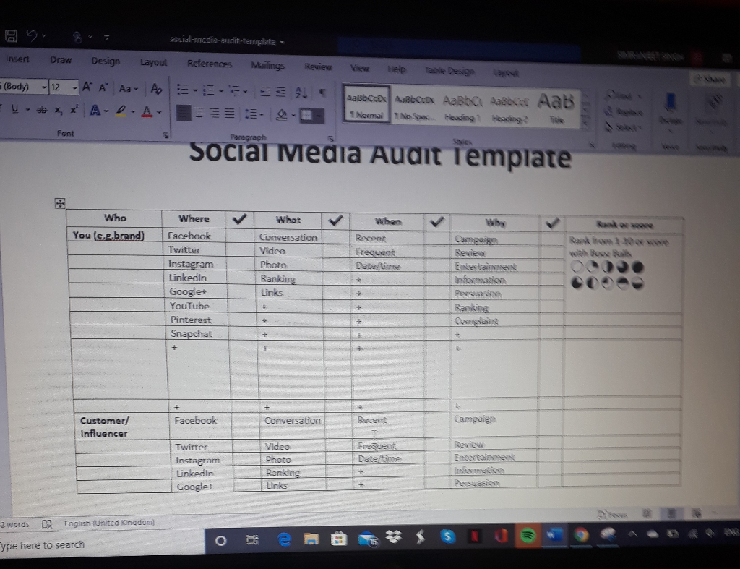This screenshot has width=740, height=569.
Task: Toggle Underline formatting
Action: click(x=14, y=109)
